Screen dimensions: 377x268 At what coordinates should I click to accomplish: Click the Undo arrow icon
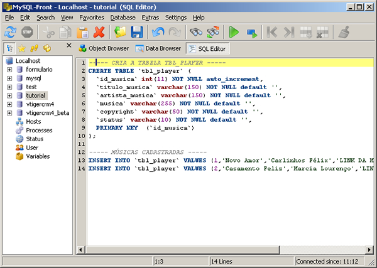click(x=158, y=32)
